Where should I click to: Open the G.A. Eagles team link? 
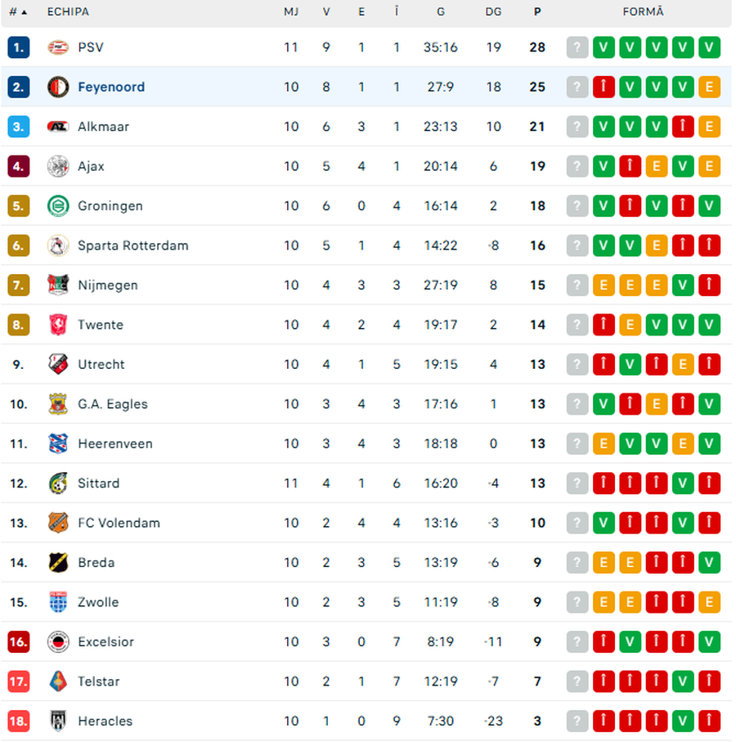click(x=112, y=404)
